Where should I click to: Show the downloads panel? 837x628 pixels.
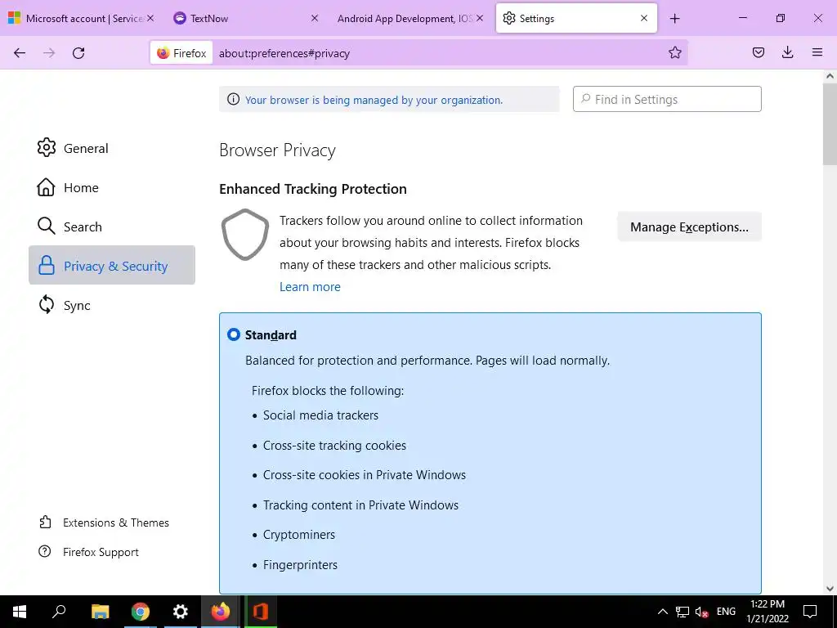coord(787,52)
